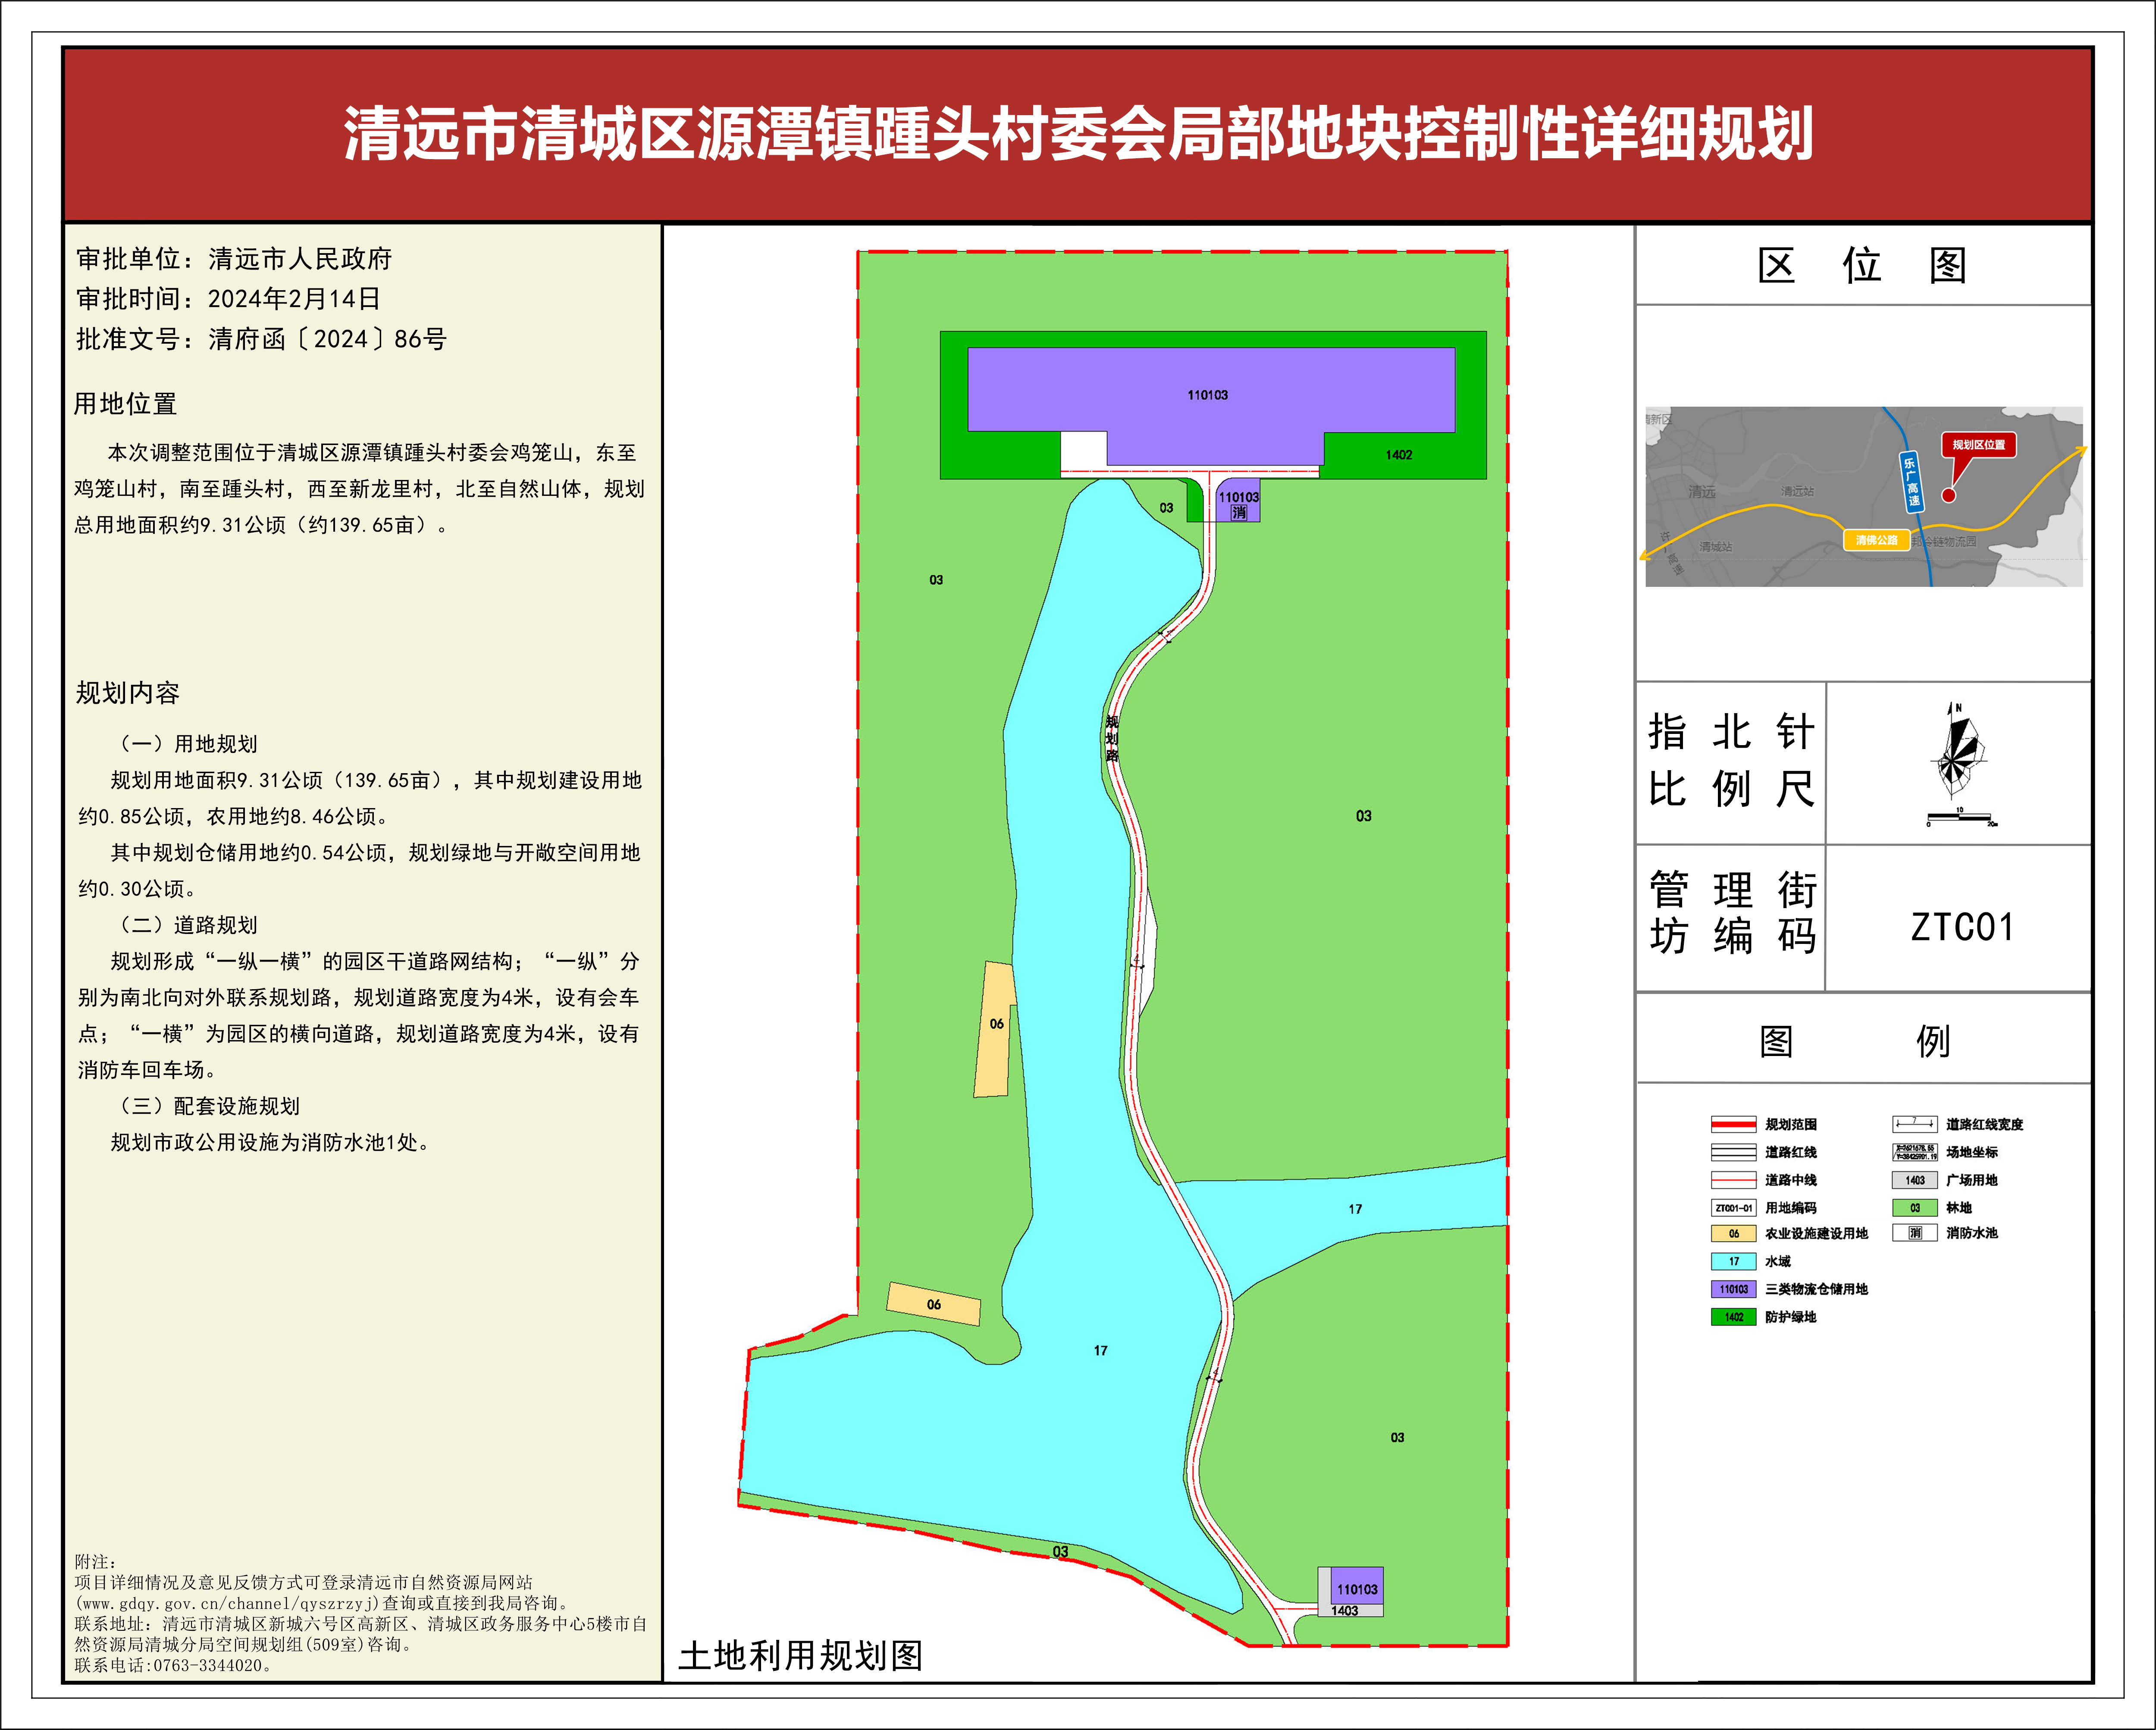Screen dimensions: 2156x1730
Task: Click the 清城站 label on the location map
Action: [x=1716, y=547]
